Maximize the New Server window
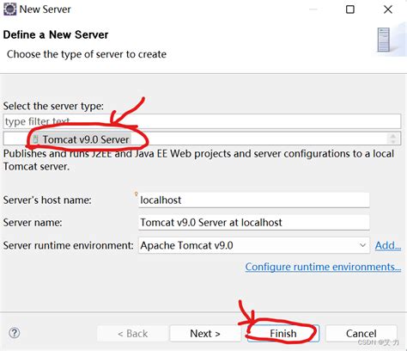Image resolution: width=407 pixels, height=351 pixels. click(x=350, y=9)
